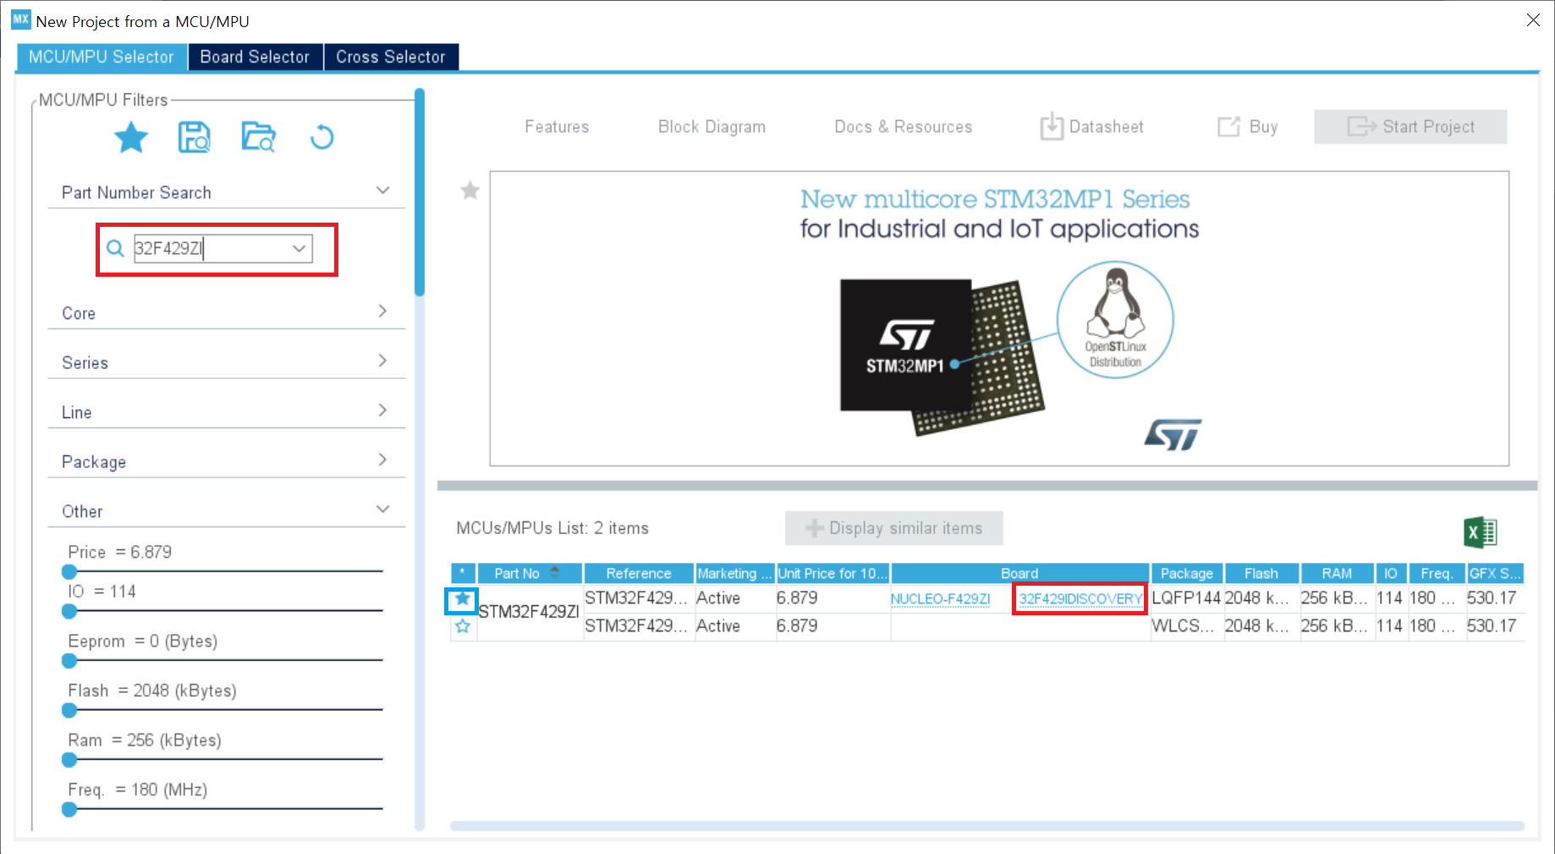Expand the Line filter section

coord(382,410)
